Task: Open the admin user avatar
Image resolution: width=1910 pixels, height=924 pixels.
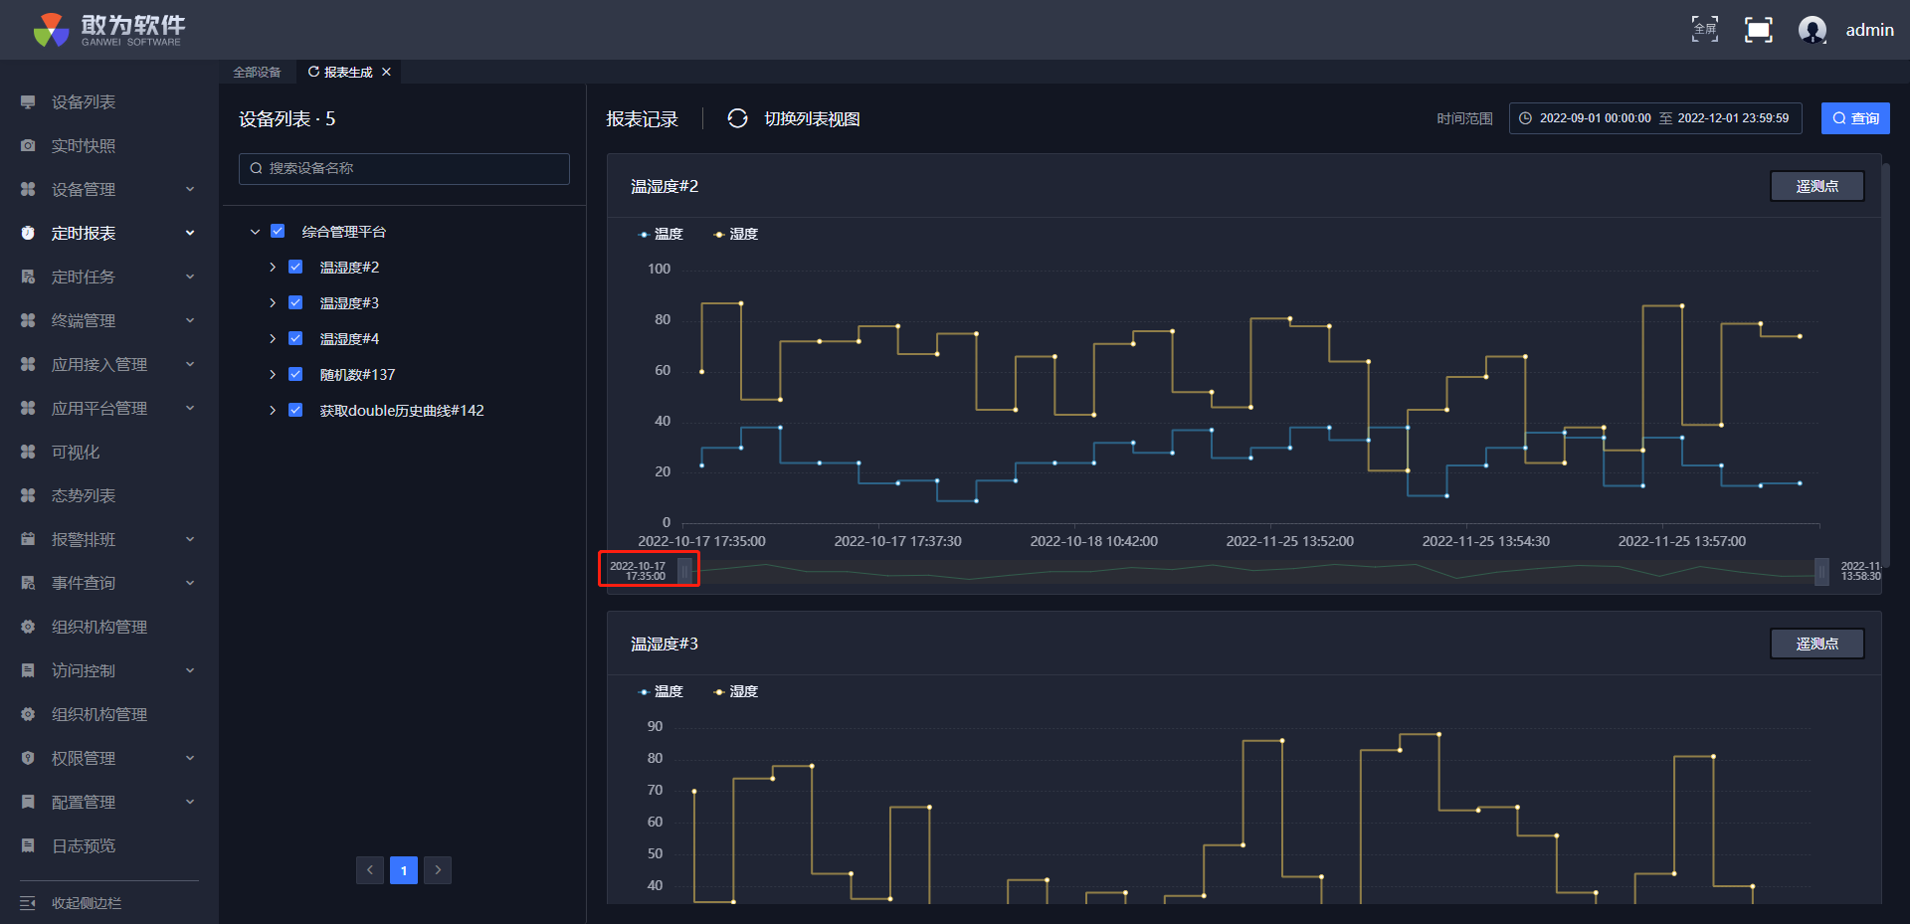Action: [1812, 30]
